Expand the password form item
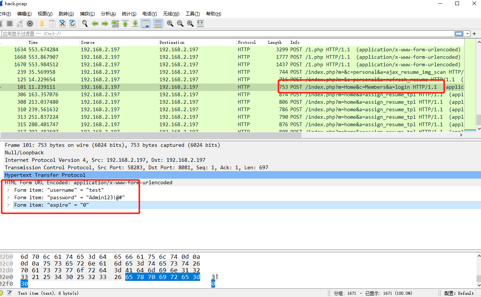Screen dimensions: 481x297 pyautogui.click(x=8, y=197)
